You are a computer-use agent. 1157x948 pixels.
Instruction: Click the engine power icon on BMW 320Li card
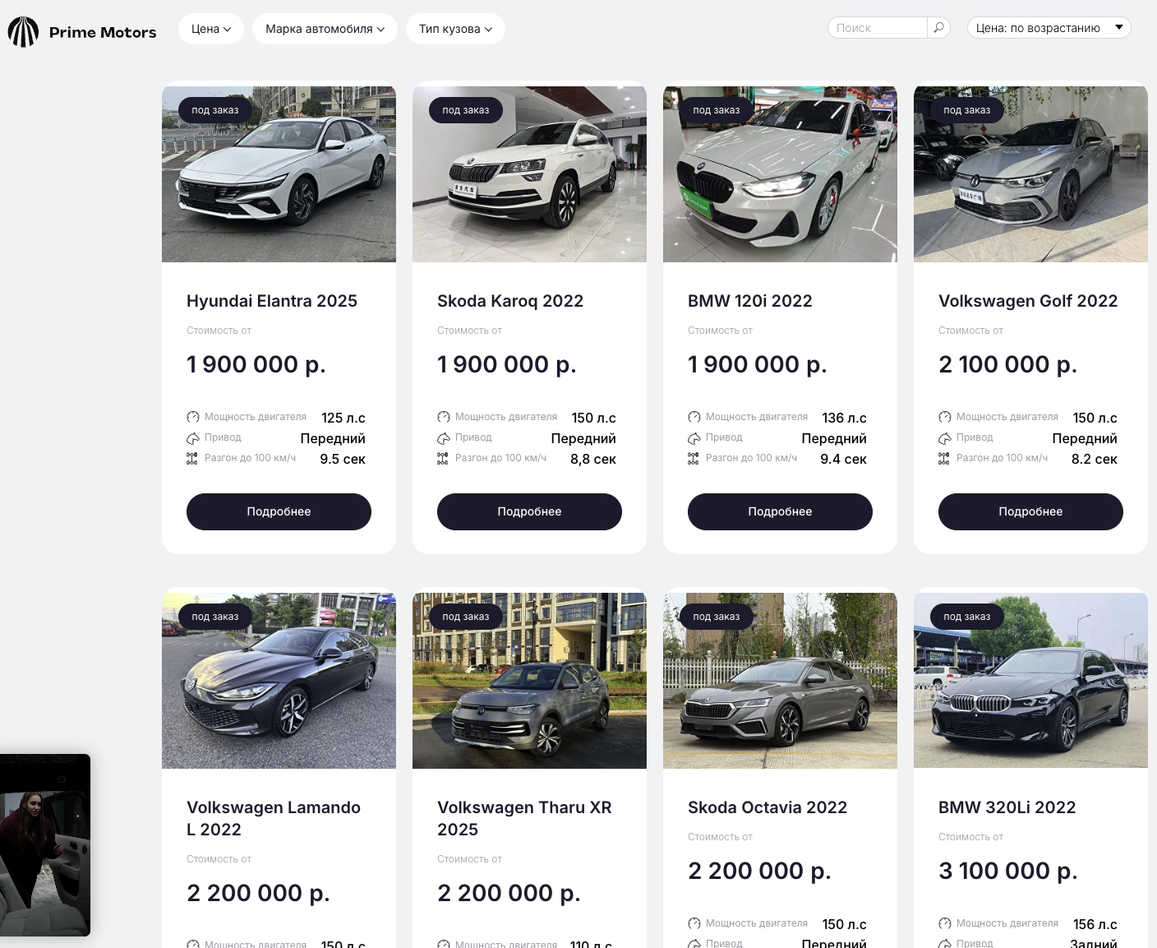944,924
